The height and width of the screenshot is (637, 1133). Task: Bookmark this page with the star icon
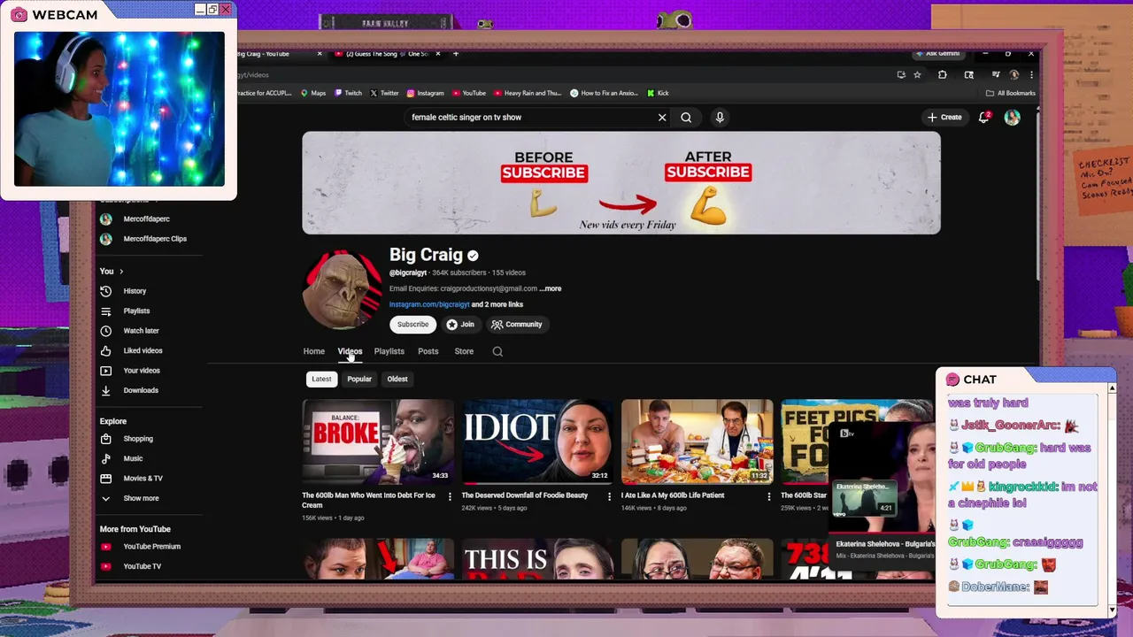pyautogui.click(x=917, y=74)
